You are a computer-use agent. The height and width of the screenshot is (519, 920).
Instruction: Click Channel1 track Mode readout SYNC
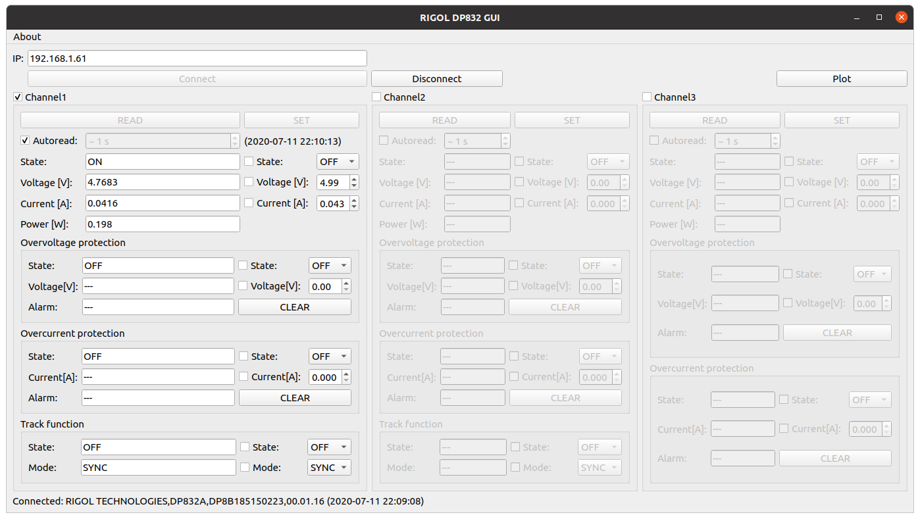159,468
